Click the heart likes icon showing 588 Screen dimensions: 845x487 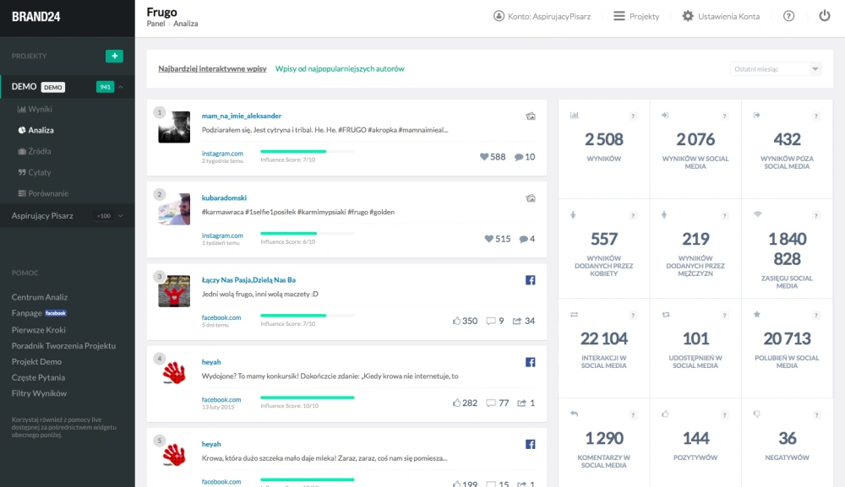tap(485, 157)
